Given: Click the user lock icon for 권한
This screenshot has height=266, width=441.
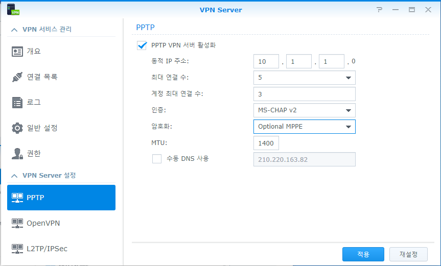Looking at the screenshot, I should click(17, 154).
